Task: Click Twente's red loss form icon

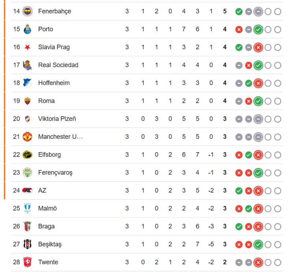Action: (258, 263)
